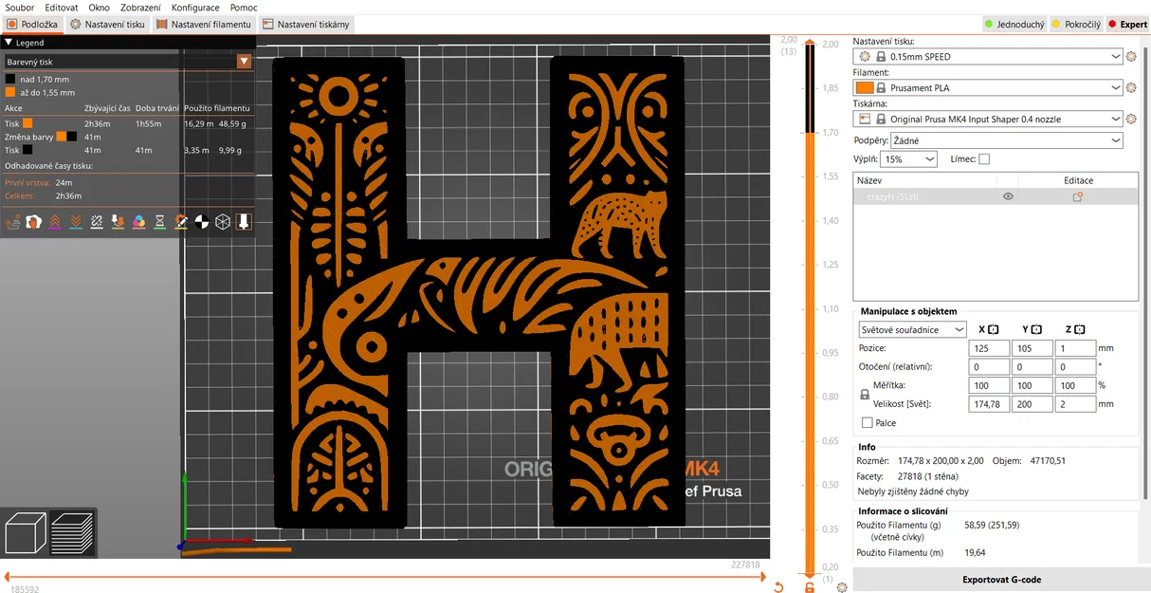Open Nastavení tisku preset dropdown
Viewport: 1151px width, 593px height.
pyautogui.click(x=988, y=57)
